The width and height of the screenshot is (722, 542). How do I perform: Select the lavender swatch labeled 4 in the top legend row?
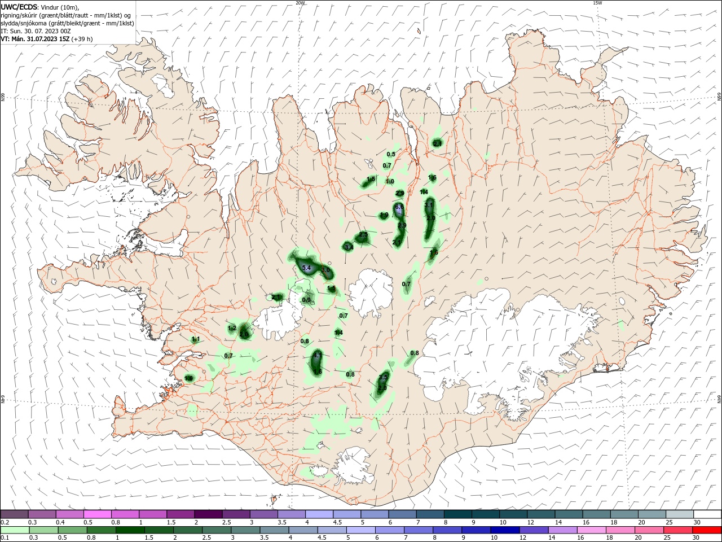[x=319, y=514]
